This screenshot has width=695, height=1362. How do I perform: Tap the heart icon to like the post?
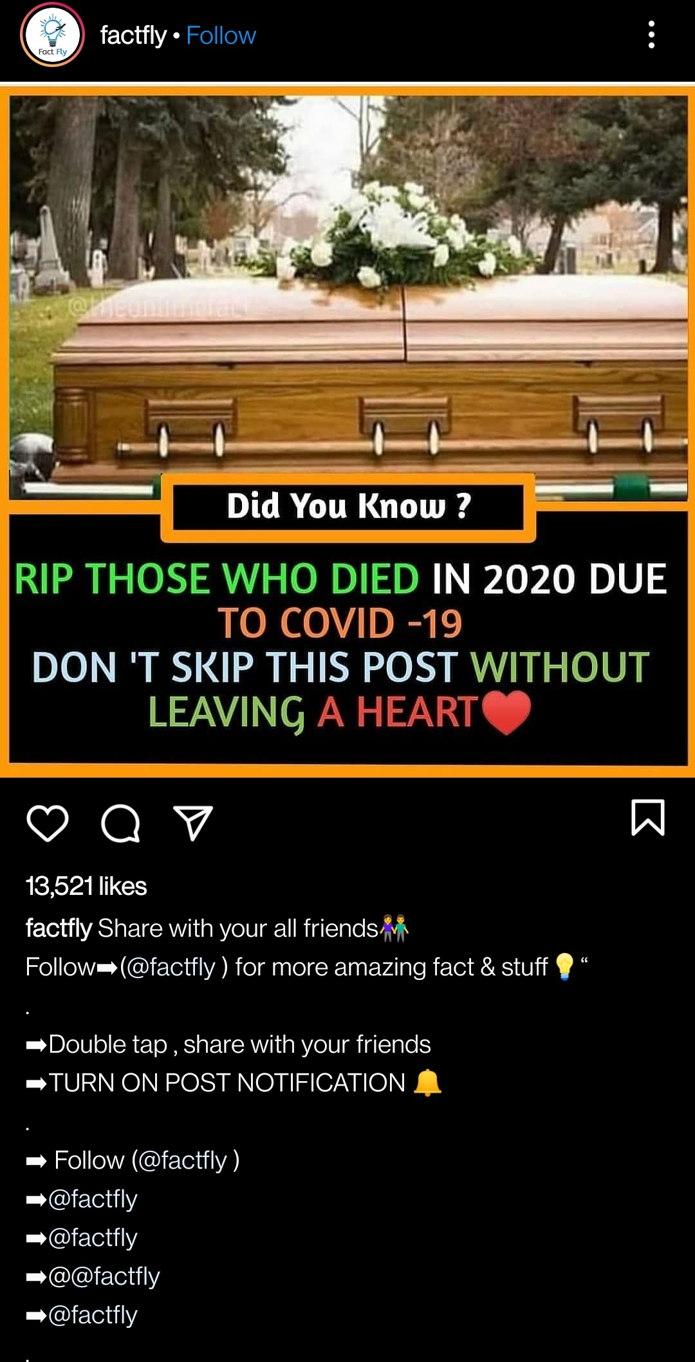tap(48, 823)
